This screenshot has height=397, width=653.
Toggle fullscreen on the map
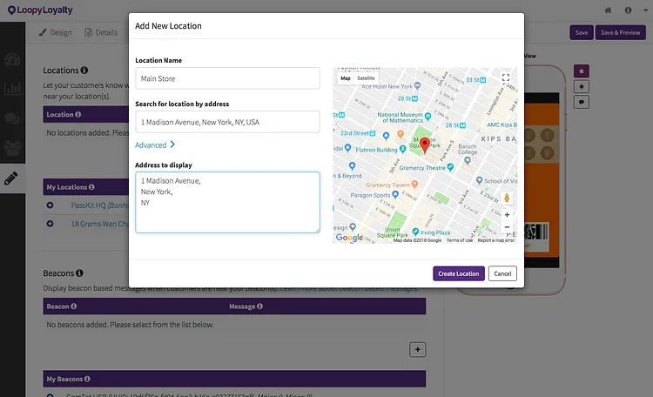506,77
